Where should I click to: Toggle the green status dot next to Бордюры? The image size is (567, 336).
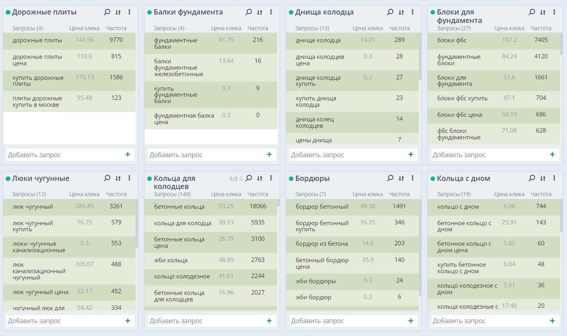[291, 178]
